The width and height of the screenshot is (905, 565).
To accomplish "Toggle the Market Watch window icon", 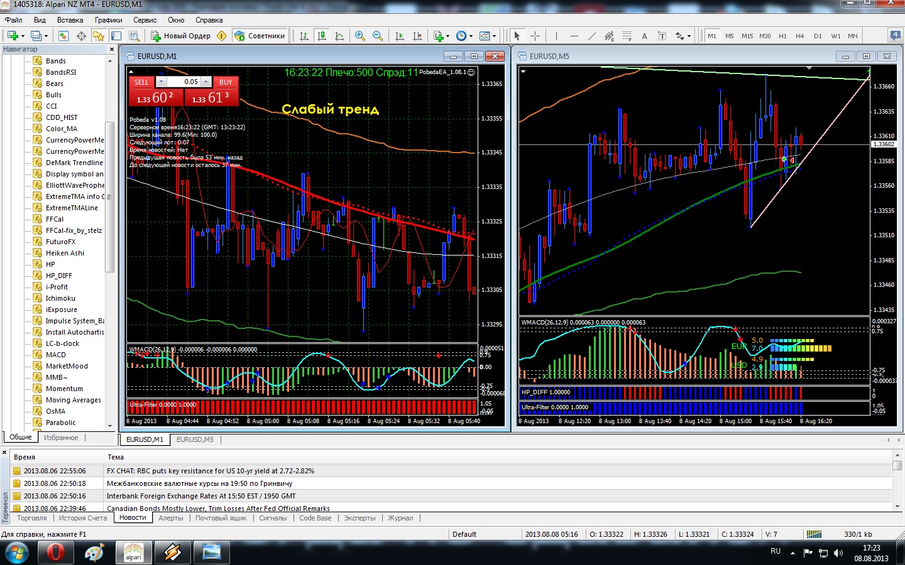I will [x=63, y=36].
